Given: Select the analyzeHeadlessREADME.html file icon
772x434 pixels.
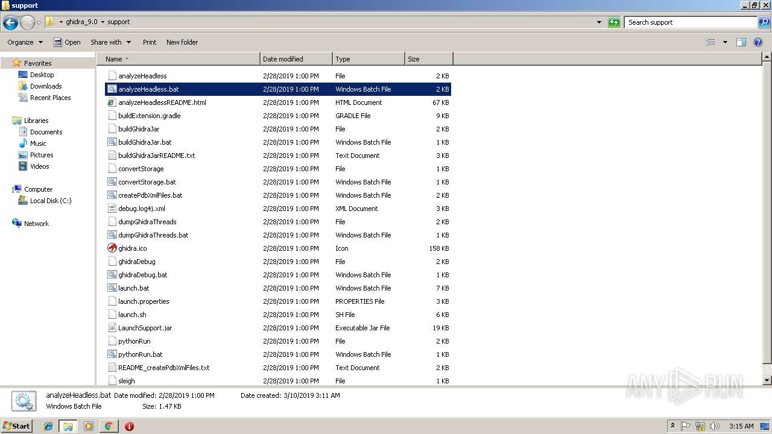Looking at the screenshot, I should [112, 102].
